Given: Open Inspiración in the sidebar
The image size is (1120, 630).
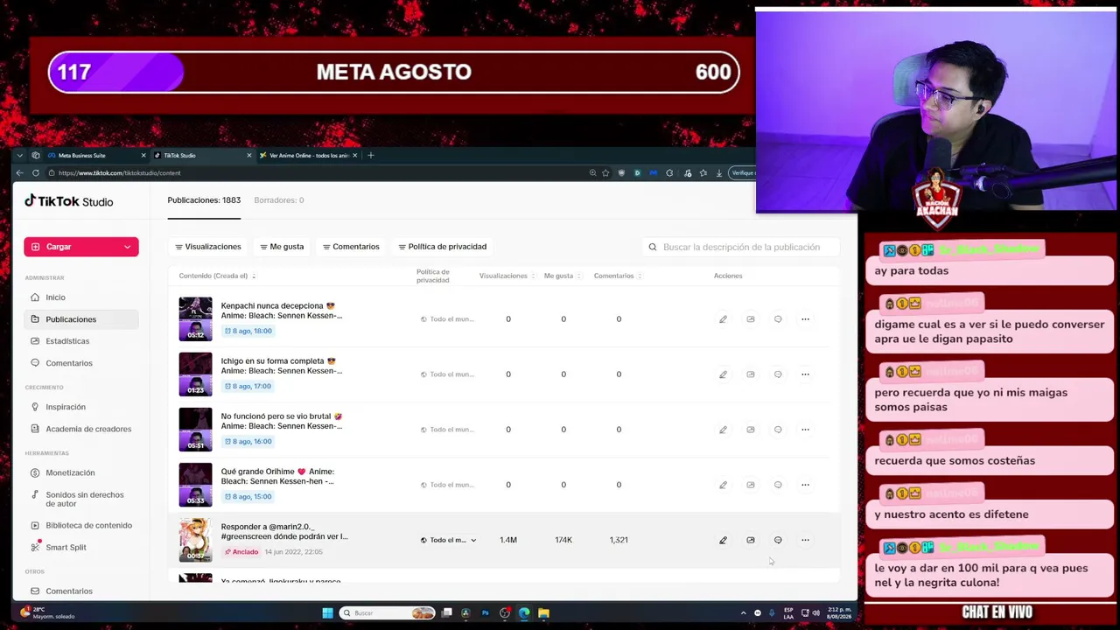Looking at the screenshot, I should (80, 407).
